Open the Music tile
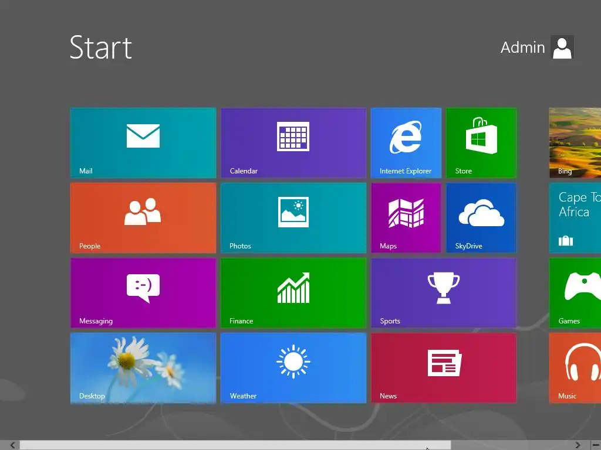 click(575, 368)
